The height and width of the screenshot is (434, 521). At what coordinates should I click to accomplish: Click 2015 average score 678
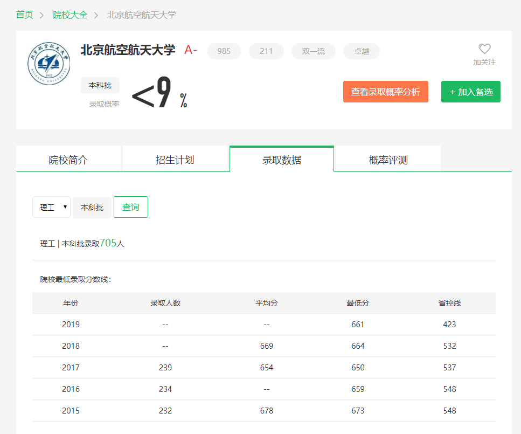[267, 411]
